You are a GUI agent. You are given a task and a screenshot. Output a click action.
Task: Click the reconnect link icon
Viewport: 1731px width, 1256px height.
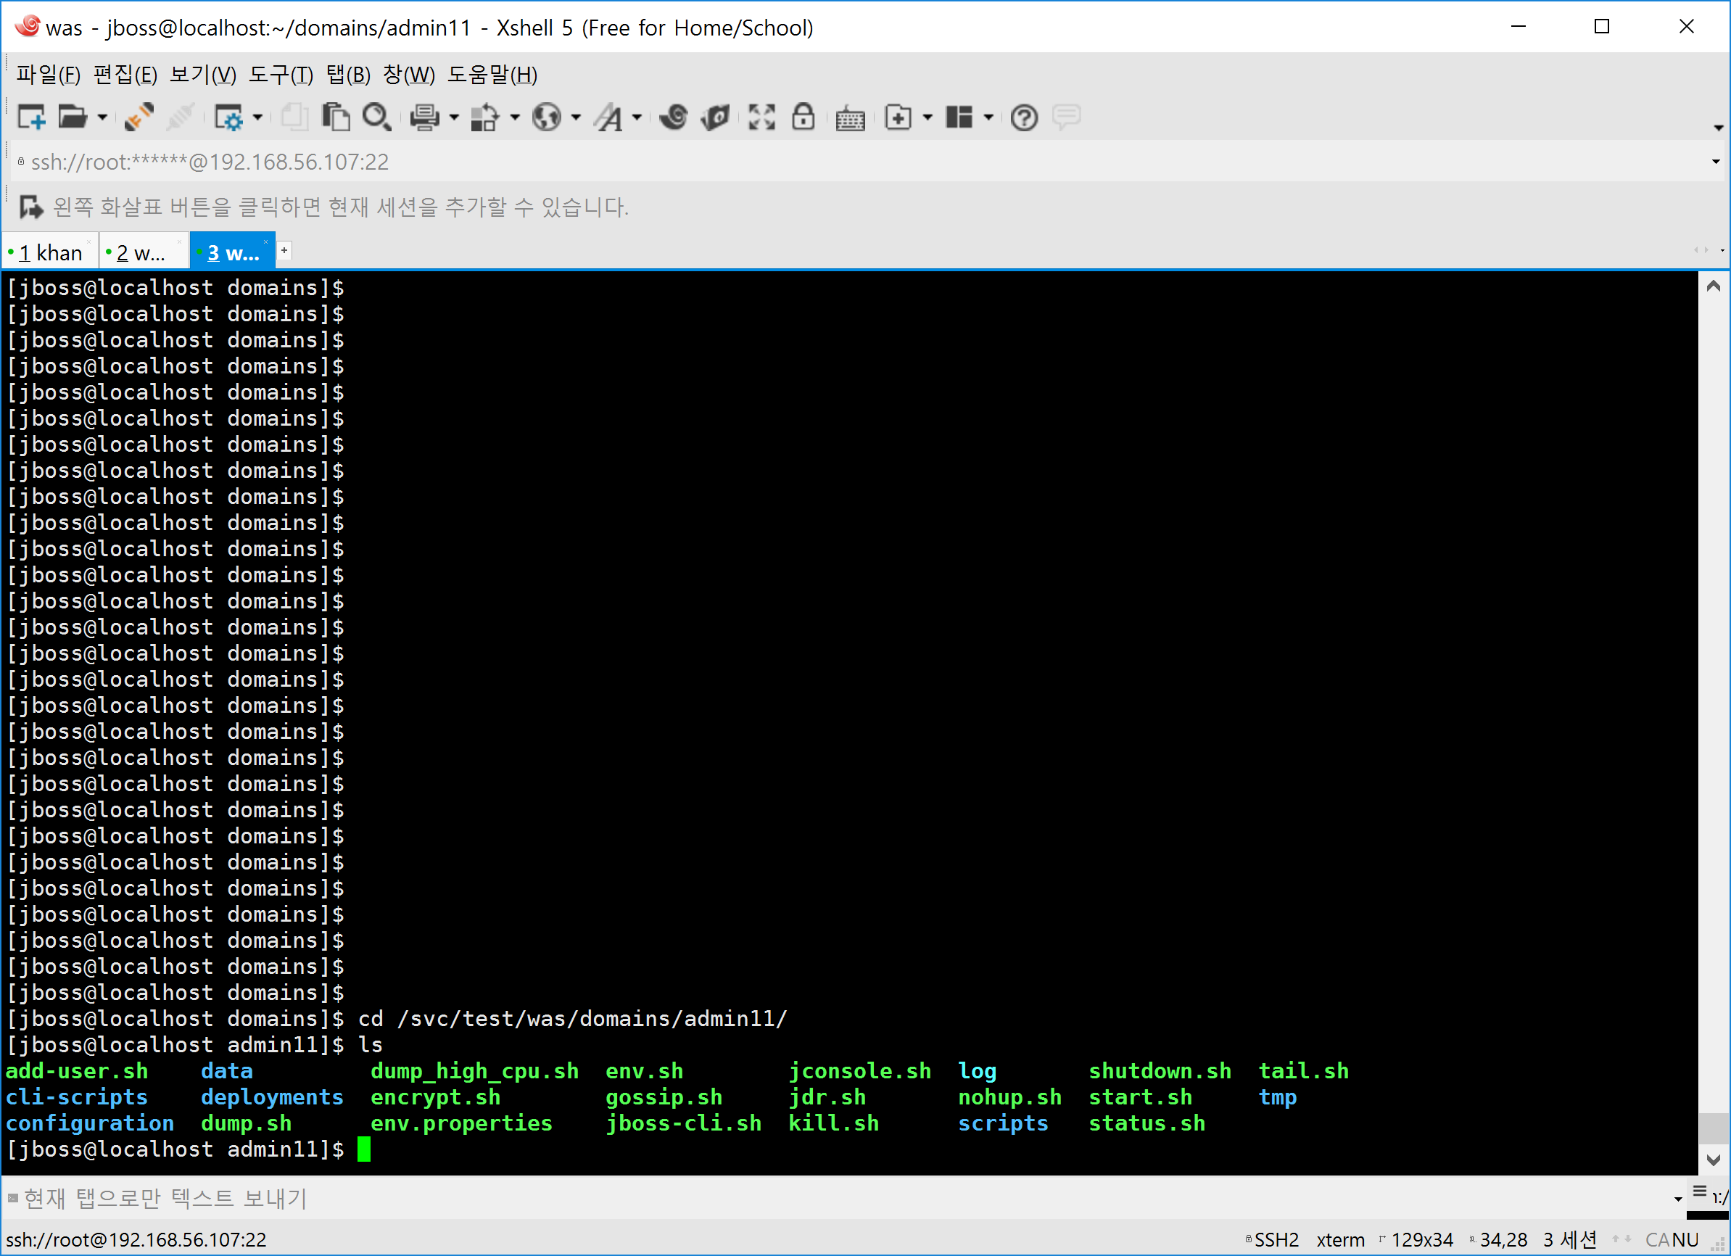click(139, 117)
